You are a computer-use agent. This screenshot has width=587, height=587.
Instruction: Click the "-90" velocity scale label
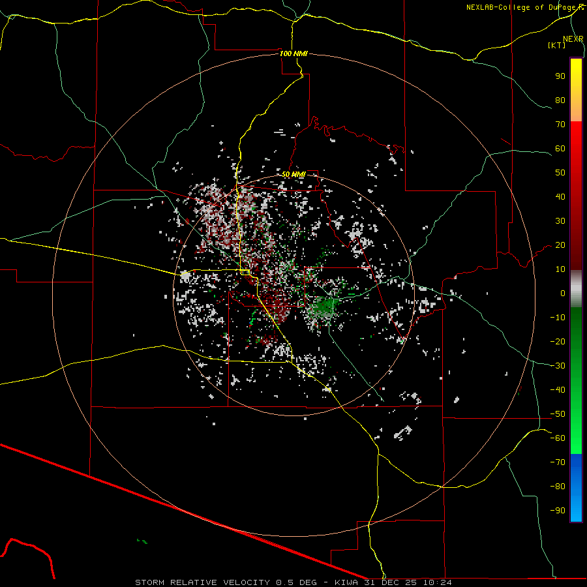558,511
